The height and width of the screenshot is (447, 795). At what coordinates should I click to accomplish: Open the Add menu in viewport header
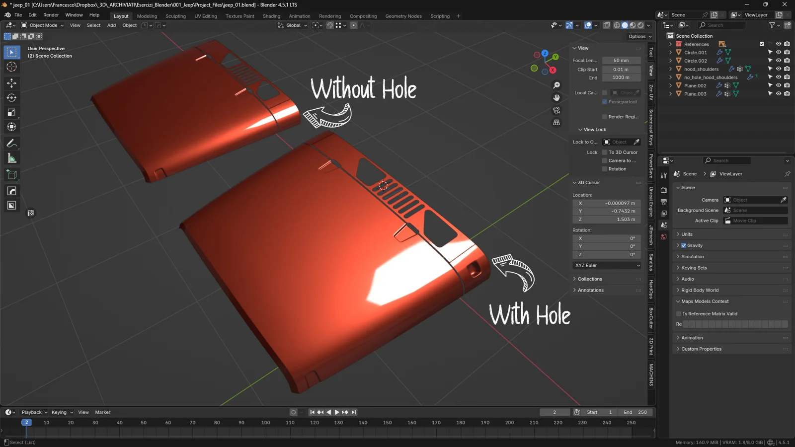[x=111, y=25]
